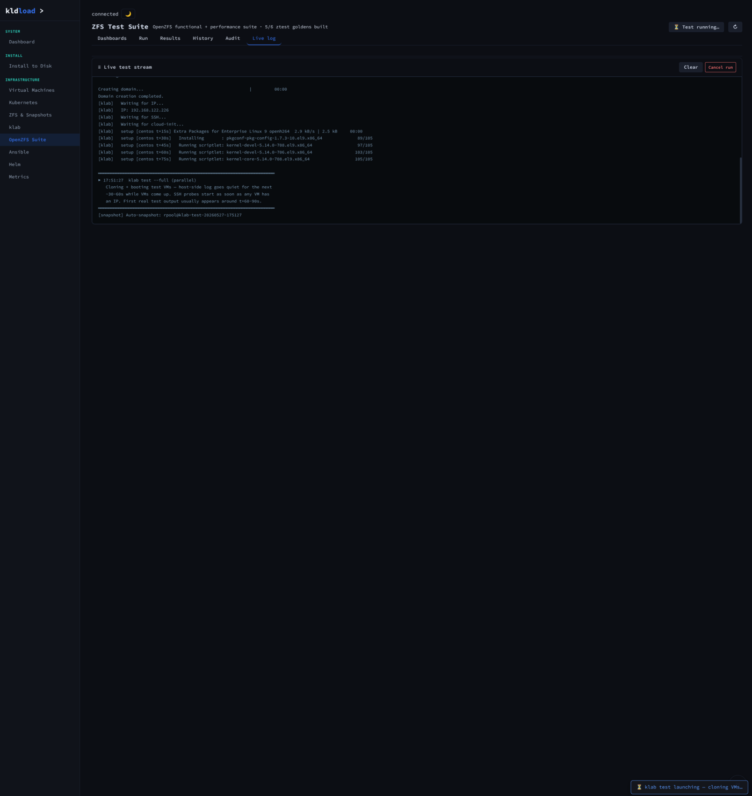Image resolution: width=752 pixels, height=796 pixels.
Task: Open Install to Disk
Action: (x=40, y=66)
